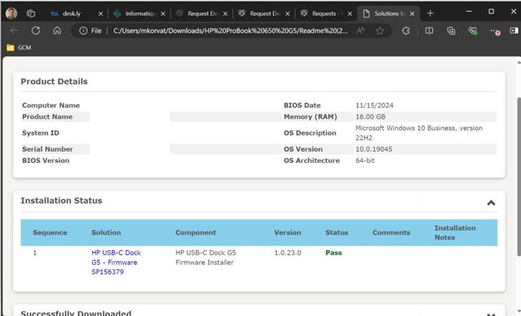Close the Solutions tab

pos(412,14)
